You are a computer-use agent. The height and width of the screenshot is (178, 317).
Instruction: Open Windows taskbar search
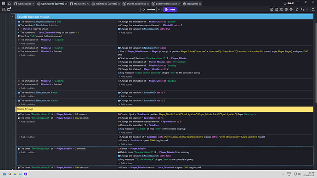(10, 174)
